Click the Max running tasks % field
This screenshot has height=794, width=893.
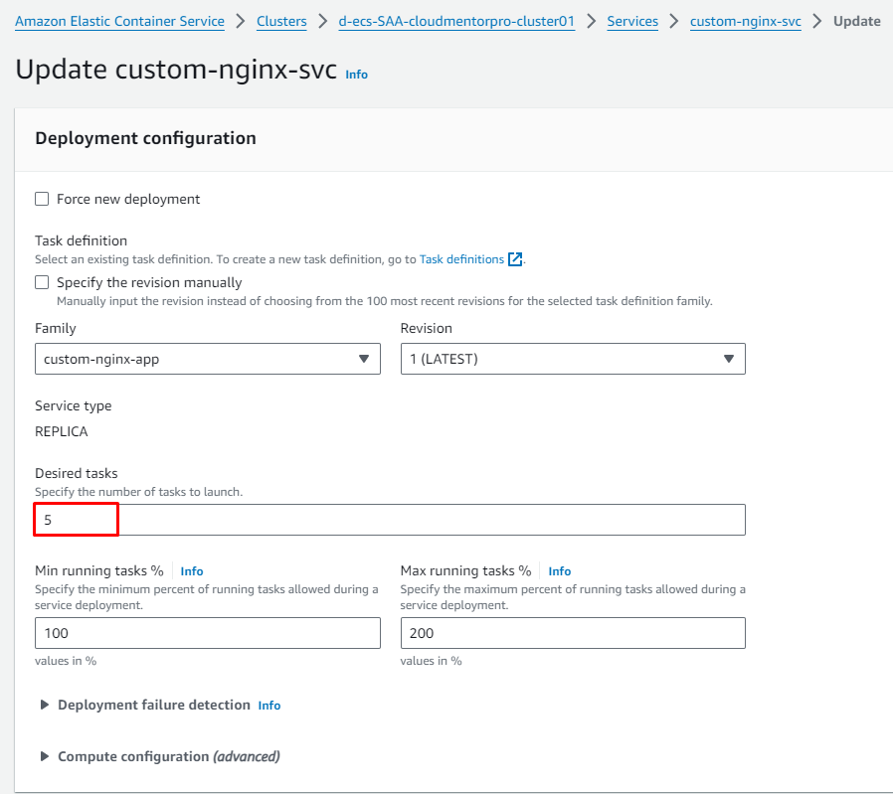click(x=573, y=633)
